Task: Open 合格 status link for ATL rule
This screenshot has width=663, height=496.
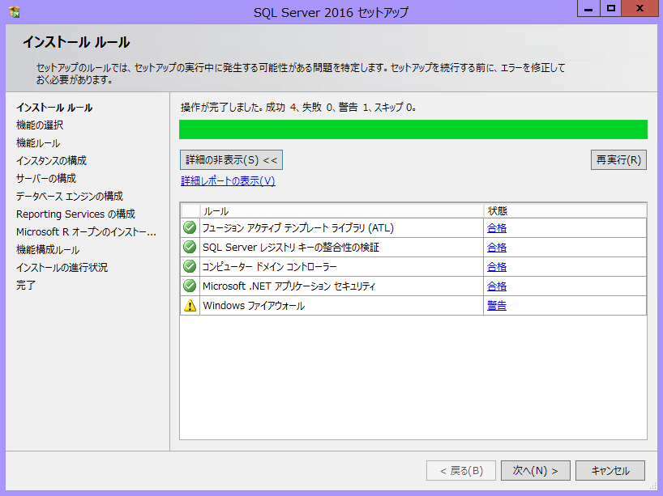Action: [497, 228]
